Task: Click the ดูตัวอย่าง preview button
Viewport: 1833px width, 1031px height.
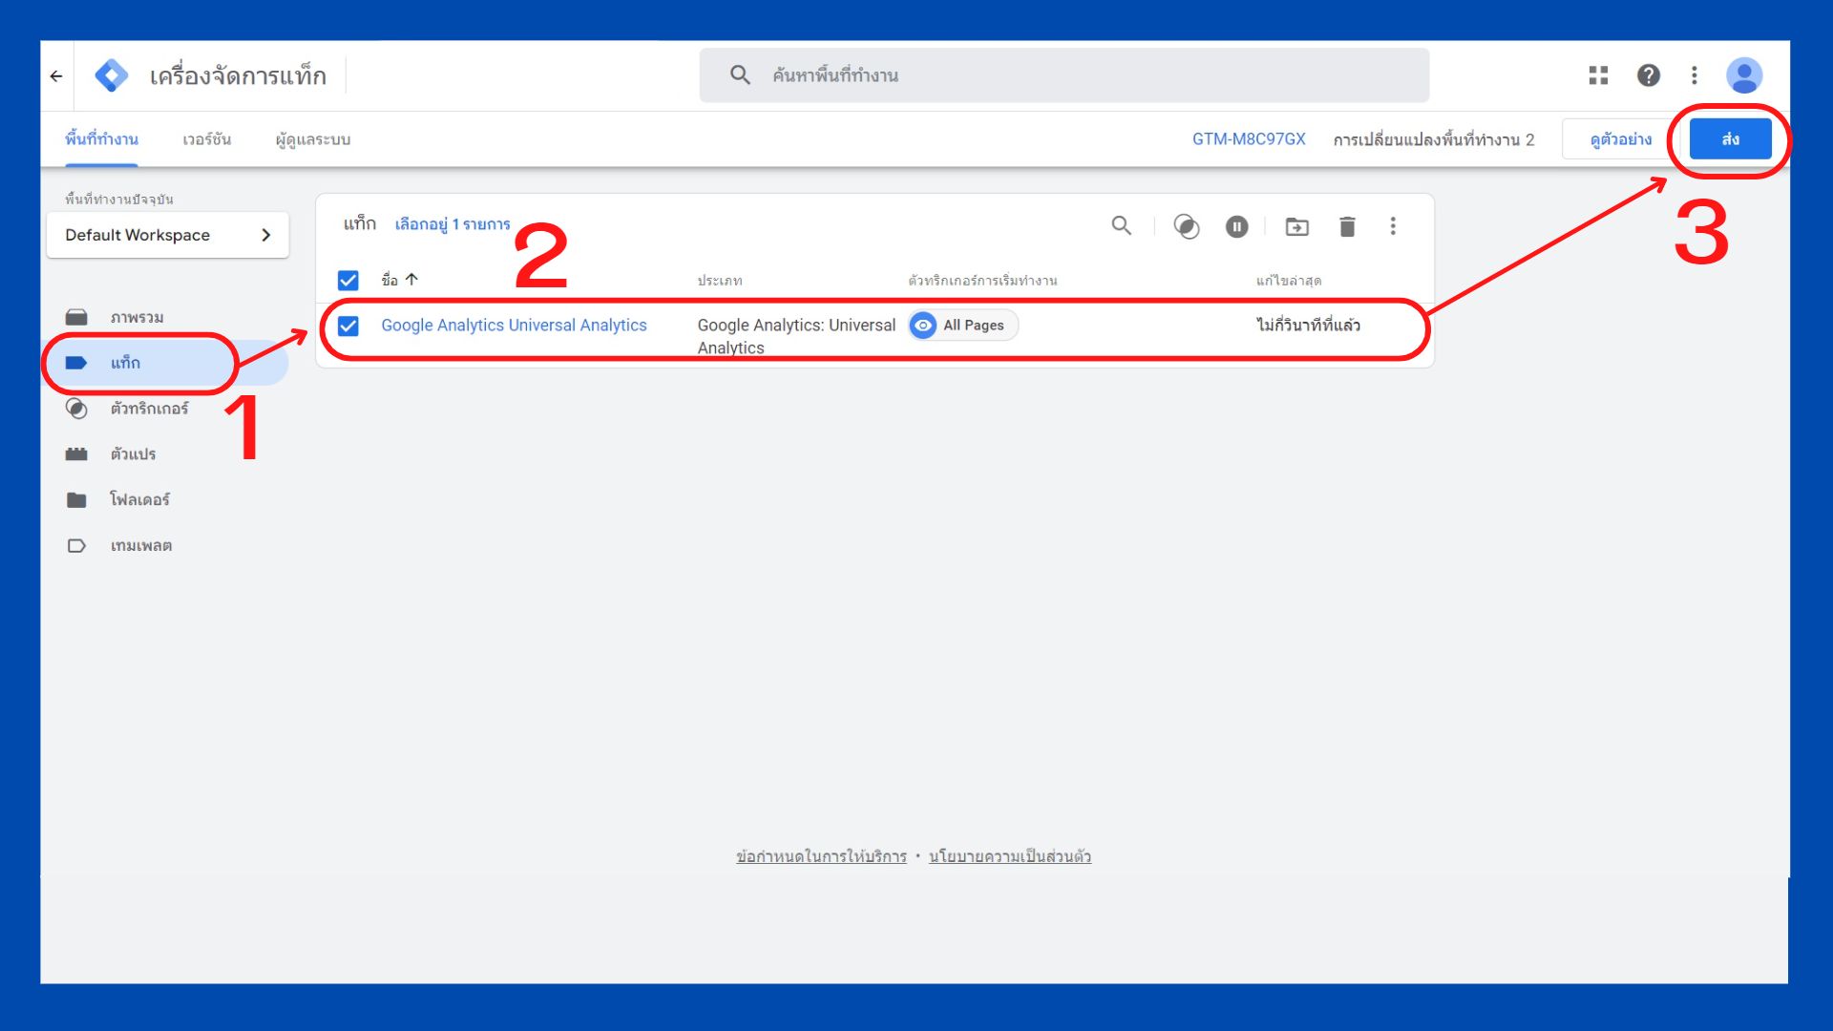Action: click(1620, 139)
